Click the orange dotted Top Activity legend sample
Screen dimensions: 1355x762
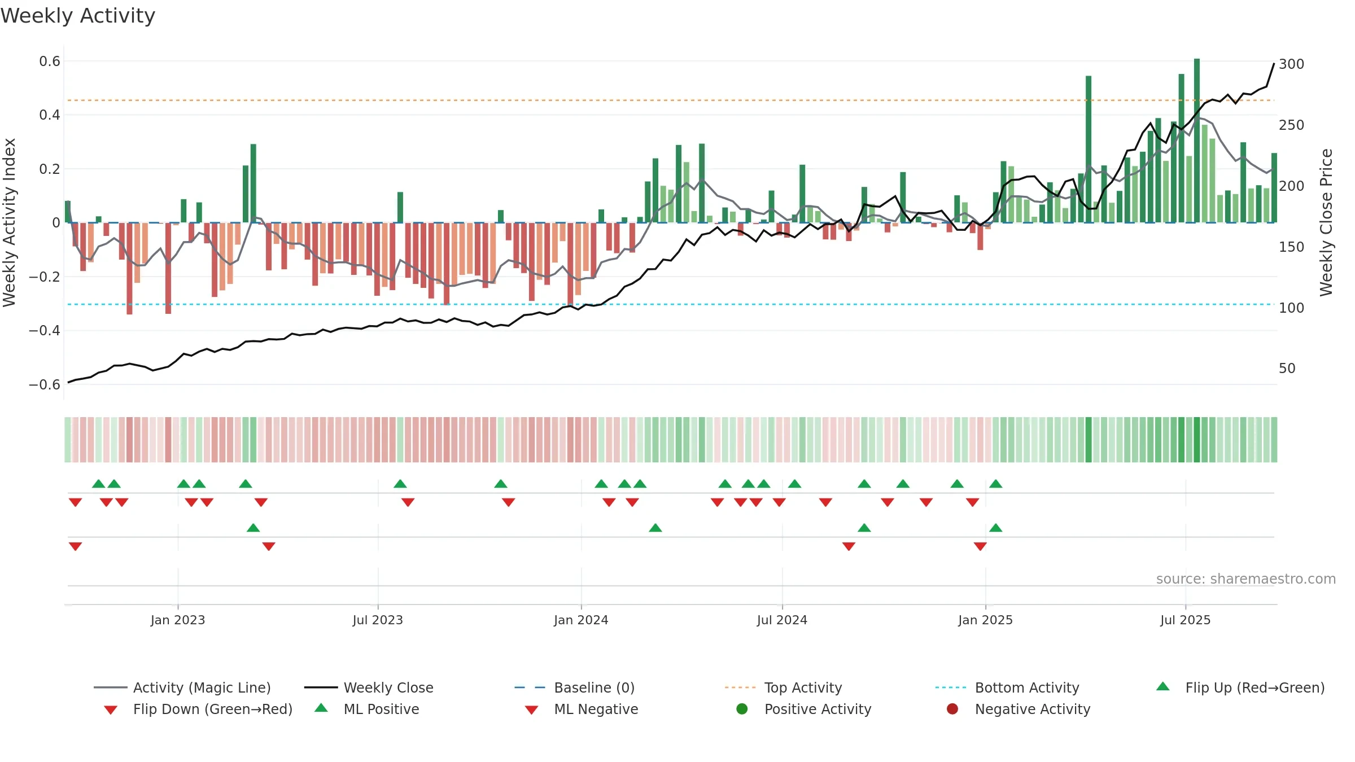click(x=740, y=687)
